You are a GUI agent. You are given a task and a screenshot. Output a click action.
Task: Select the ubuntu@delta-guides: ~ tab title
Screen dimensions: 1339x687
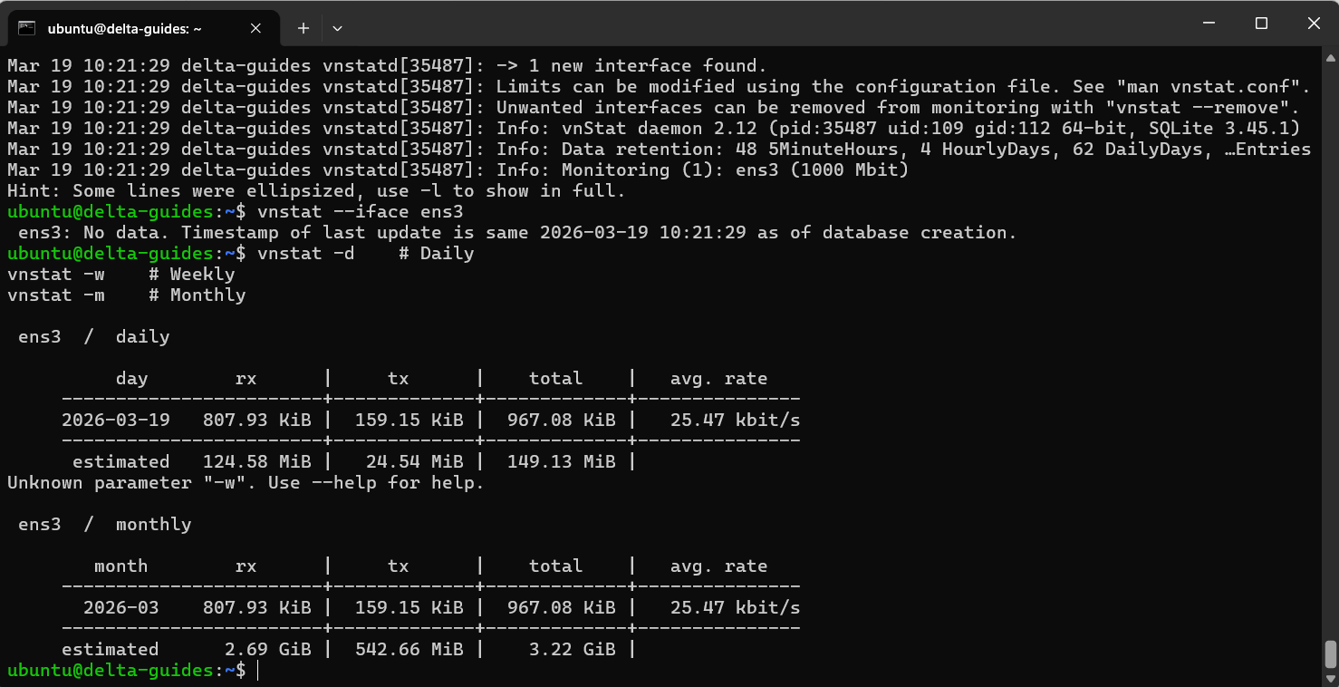(x=124, y=28)
